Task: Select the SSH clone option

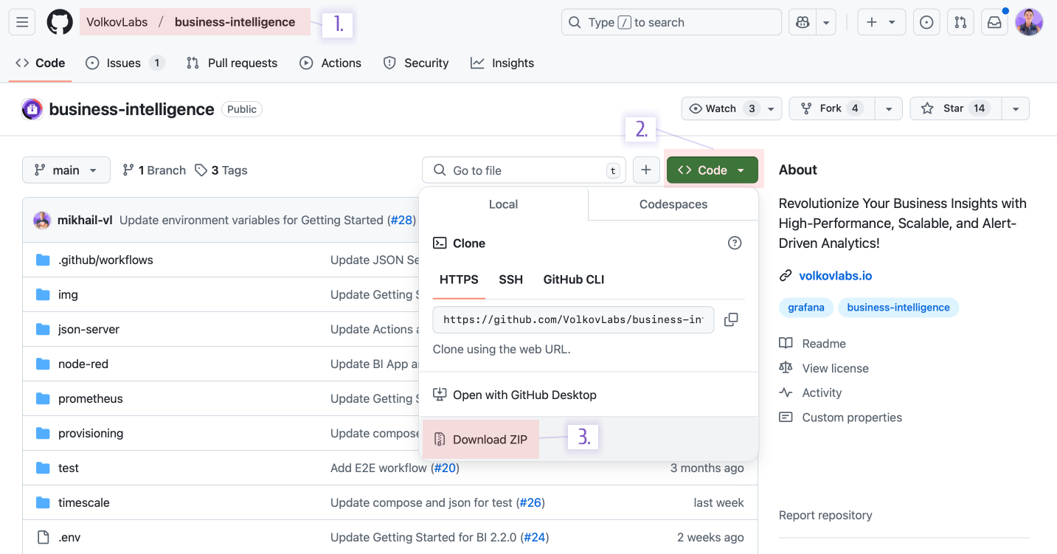Action: pyautogui.click(x=510, y=280)
